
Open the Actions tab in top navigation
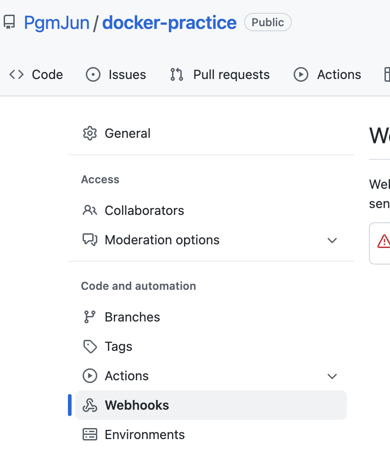[339, 74]
